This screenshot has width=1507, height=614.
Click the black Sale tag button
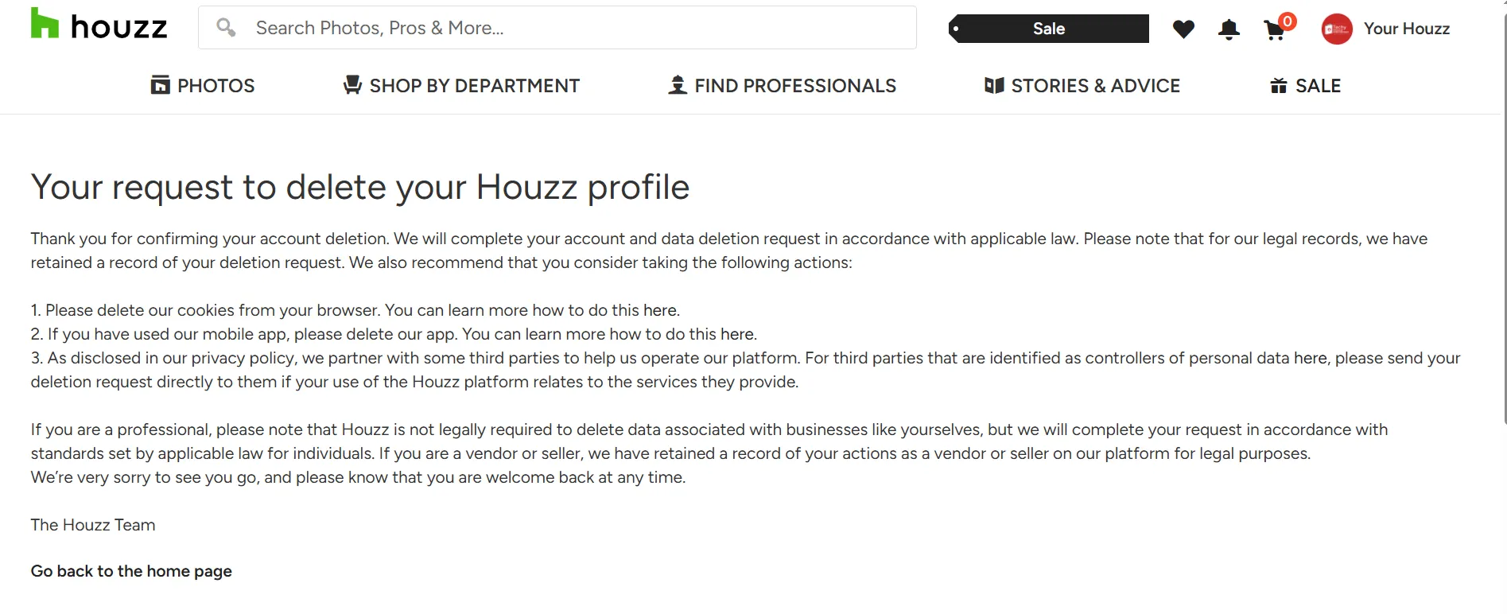[x=1049, y=29]
